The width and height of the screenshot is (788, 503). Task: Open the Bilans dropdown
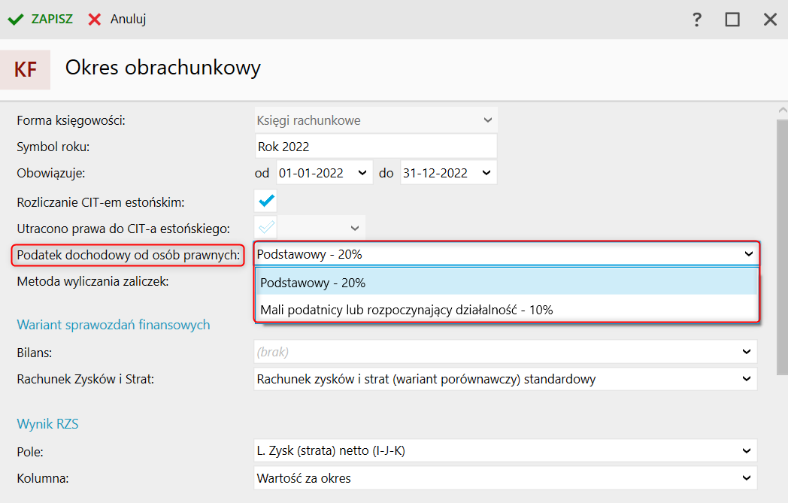(x=746, y=351)
